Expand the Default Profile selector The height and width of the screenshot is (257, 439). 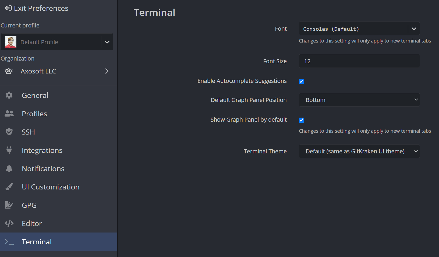pyautogui.click(x=107, y=42)
